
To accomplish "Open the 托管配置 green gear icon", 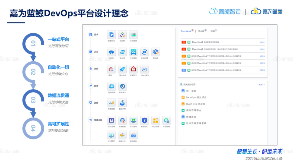I will coord(166,120).
